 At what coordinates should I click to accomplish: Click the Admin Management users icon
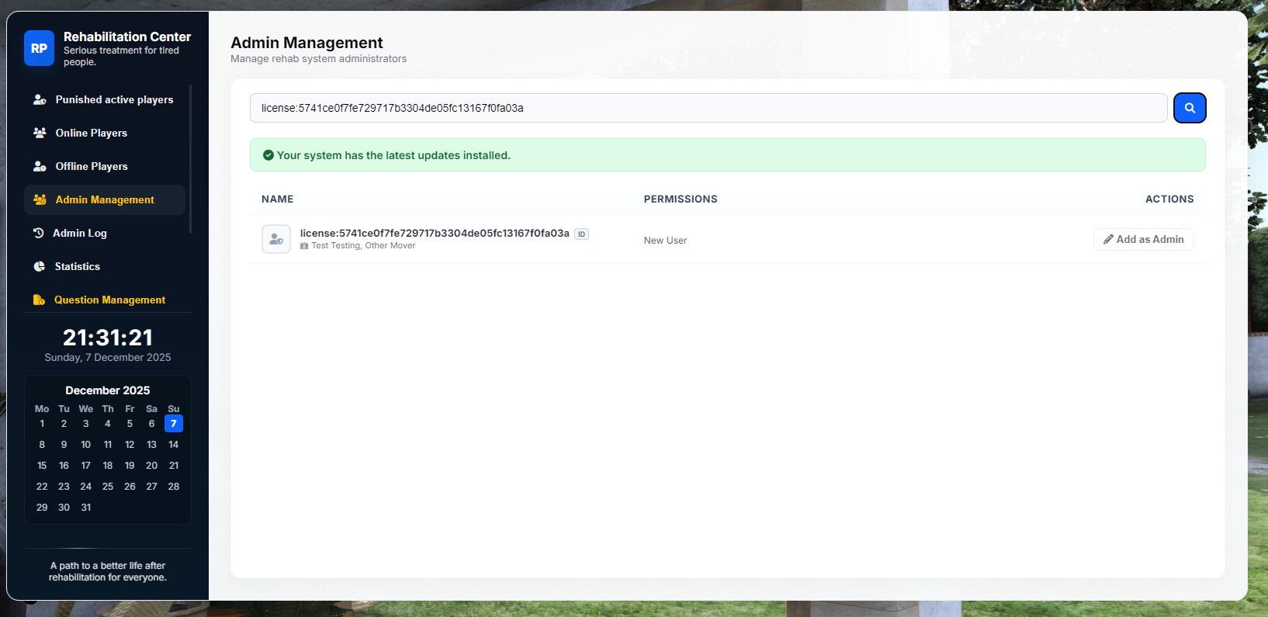point(40,200)
